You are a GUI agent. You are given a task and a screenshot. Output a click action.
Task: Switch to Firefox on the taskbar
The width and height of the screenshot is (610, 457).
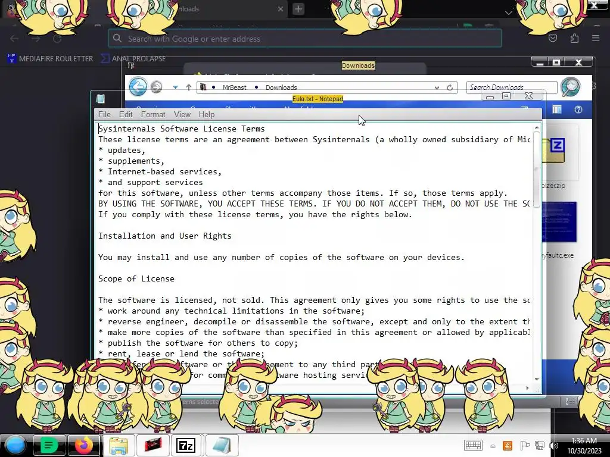point(83,445)
